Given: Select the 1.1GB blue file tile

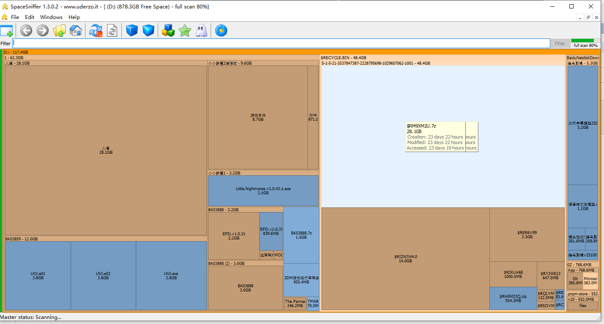Looking at the screenshot, I should click(x=582, y=206).
